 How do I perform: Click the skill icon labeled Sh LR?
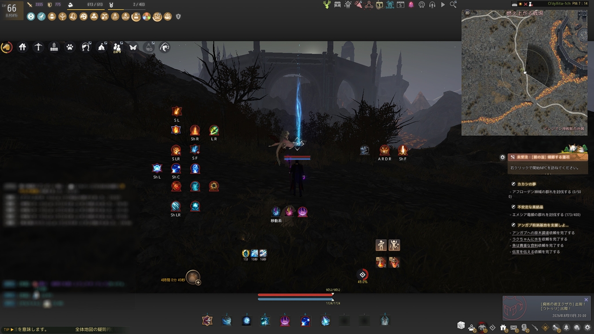[175, 206]
